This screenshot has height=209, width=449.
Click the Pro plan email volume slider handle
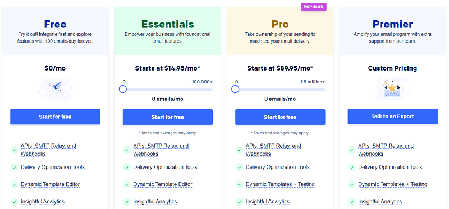235,89
